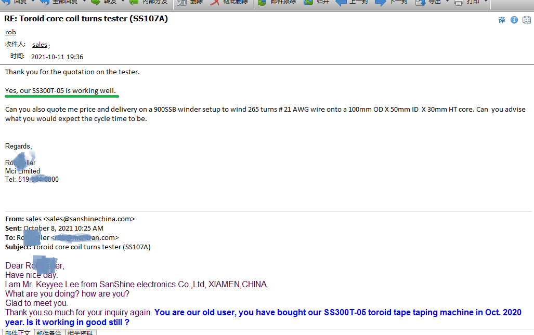Screen dimensions: 534x335
Task: Click the 'Regards,' closing line
Action: tap(18, 146)
